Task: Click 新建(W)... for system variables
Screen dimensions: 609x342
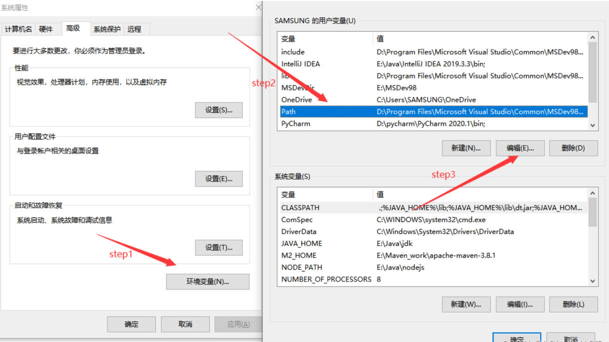Action: (x=466, y=304)
